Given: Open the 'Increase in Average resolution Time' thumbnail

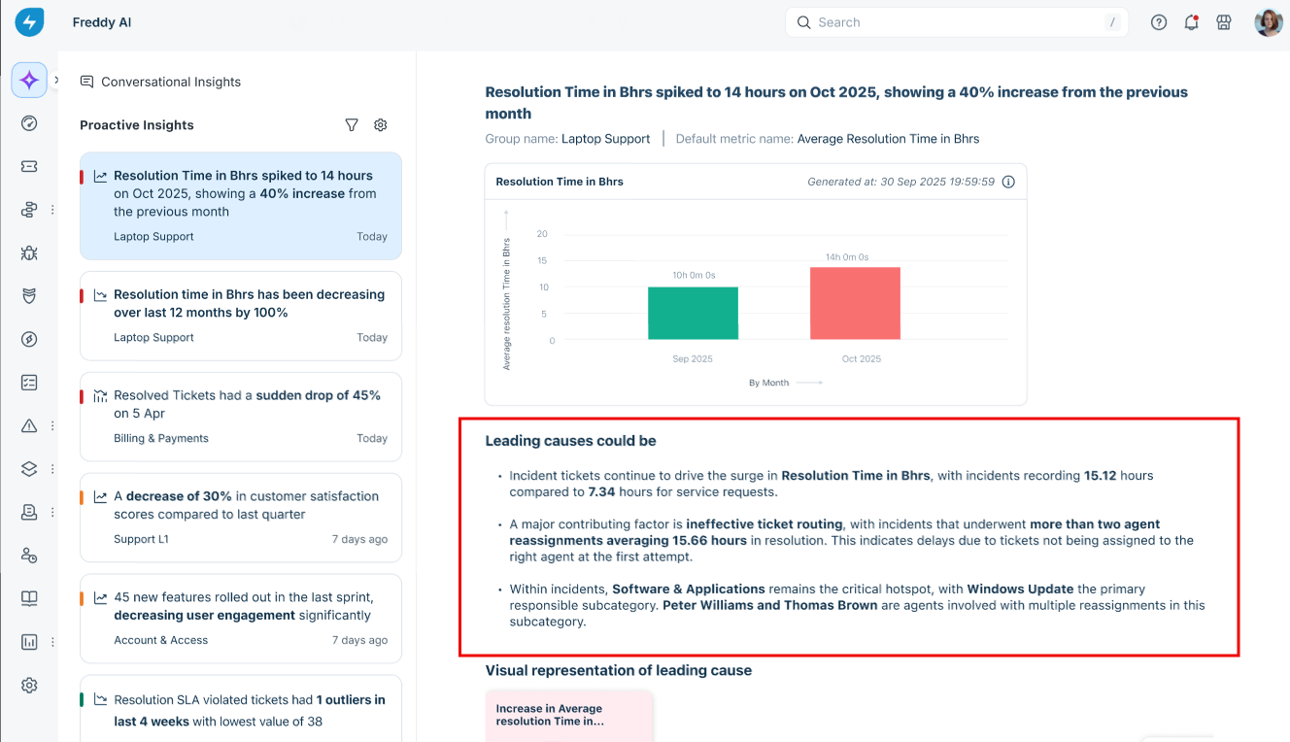Looking at the screenshot, I should pos(568,716).
